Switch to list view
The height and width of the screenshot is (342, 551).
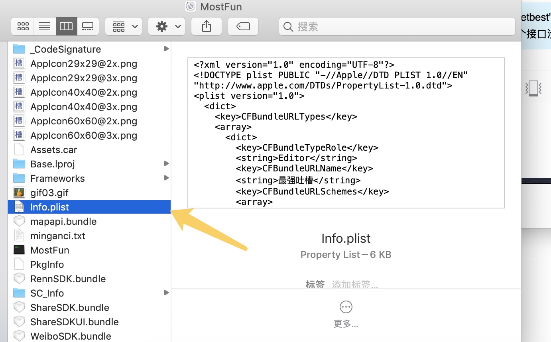point(44,26)
